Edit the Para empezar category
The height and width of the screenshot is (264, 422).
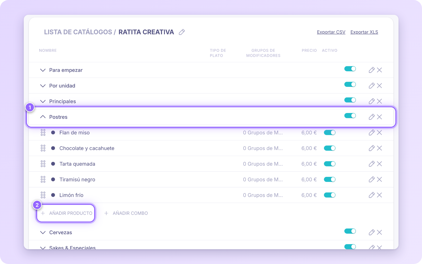pos(372,70)
